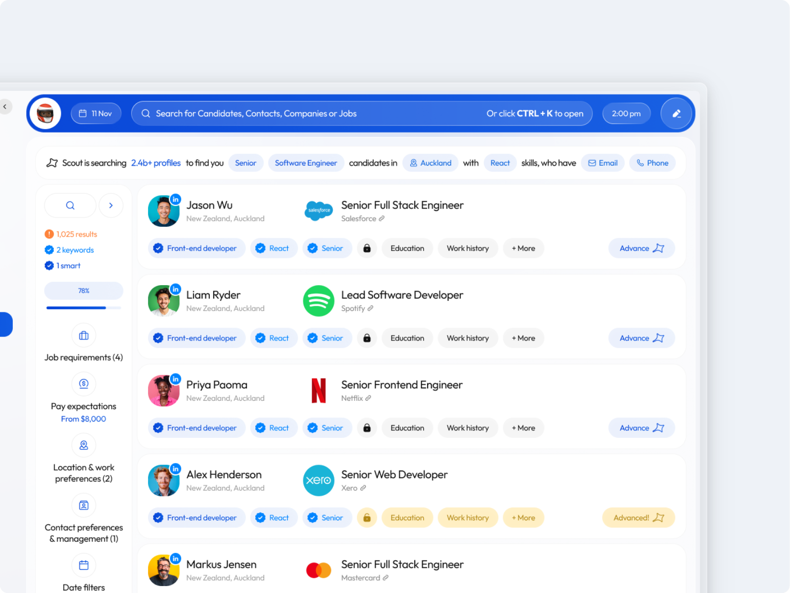Click the edit pencil icon in the top bar
This screenshot has width=790, height=593.
tap(676, 113)
